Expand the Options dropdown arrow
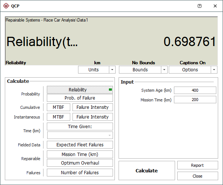Viewport: 223px width, 185px height. (214, 70)
